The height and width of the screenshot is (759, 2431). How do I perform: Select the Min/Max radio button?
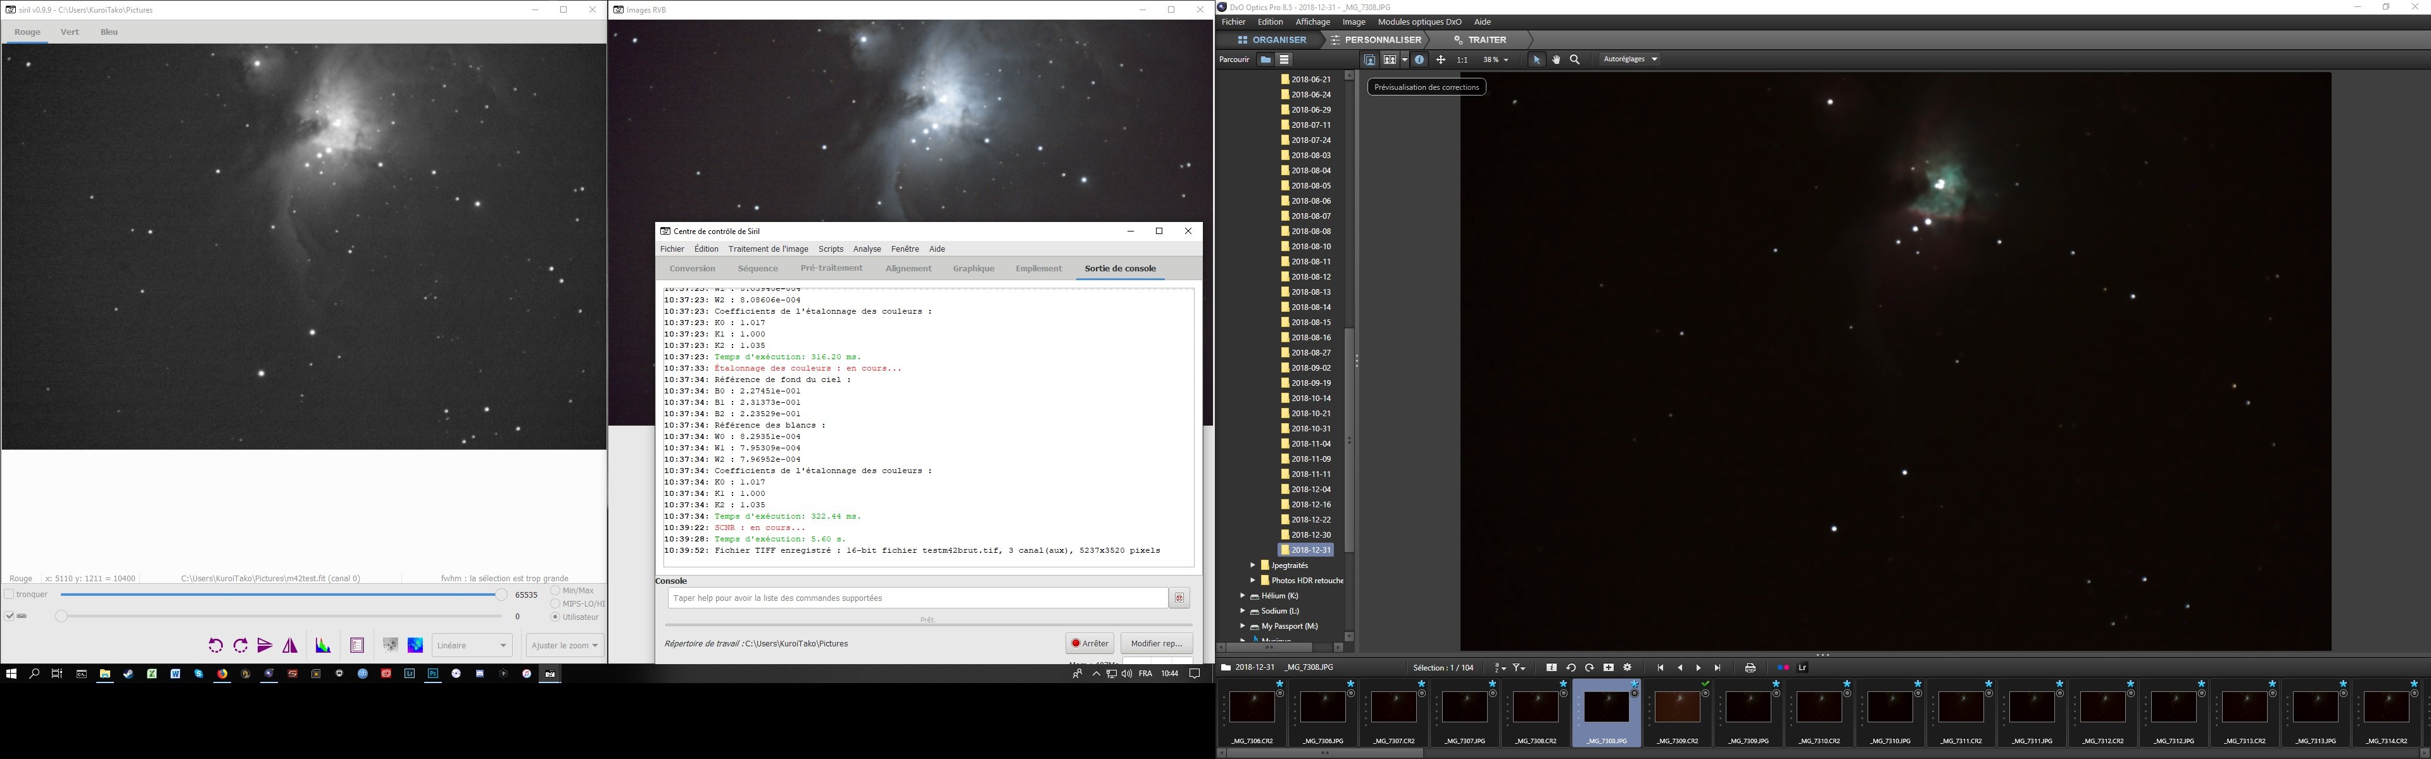pyautogui.click(x=555, y=590)
